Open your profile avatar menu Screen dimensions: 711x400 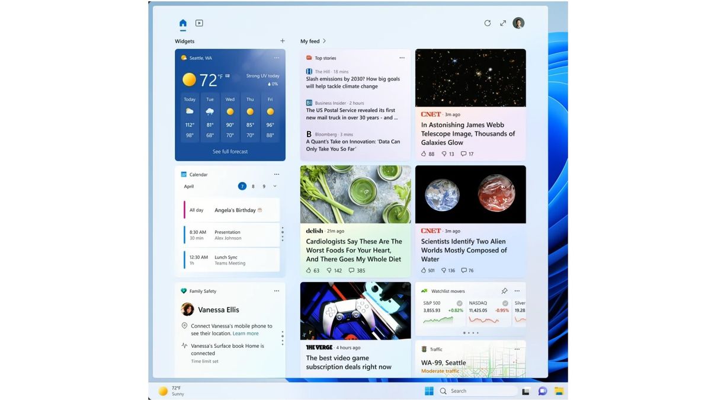click(518, 23)
